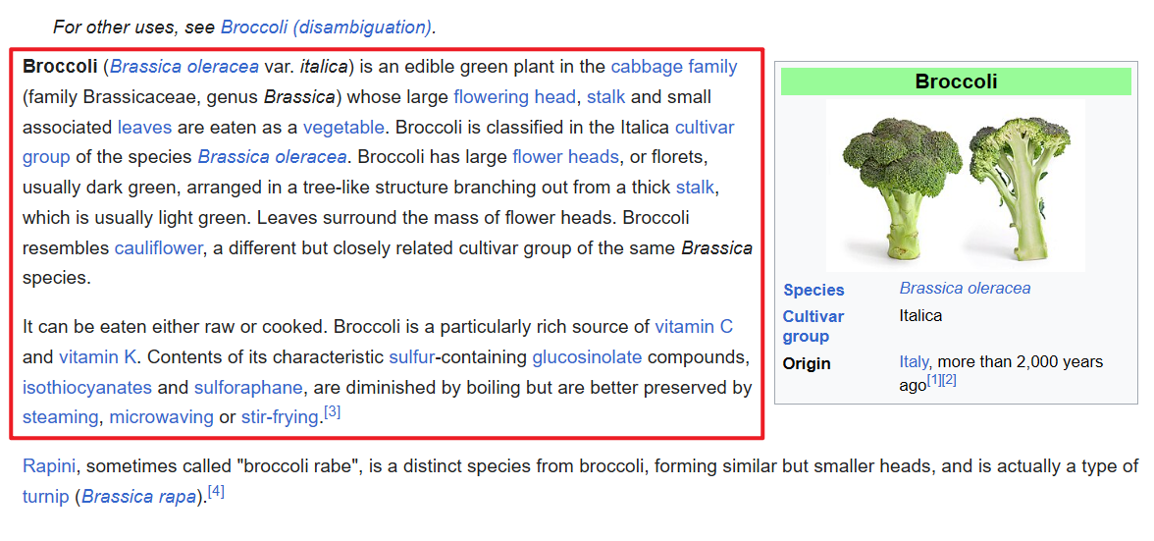The height and width of the screenshot is (541, 1154).
Task: Go to the vegetable article link
Action: [343, 127]
